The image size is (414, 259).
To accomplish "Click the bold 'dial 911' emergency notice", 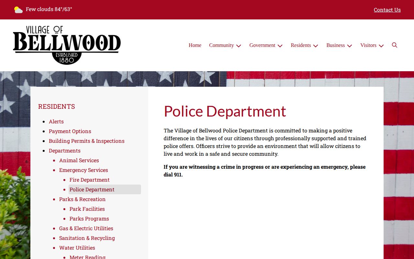I will [x=265, y=171].
